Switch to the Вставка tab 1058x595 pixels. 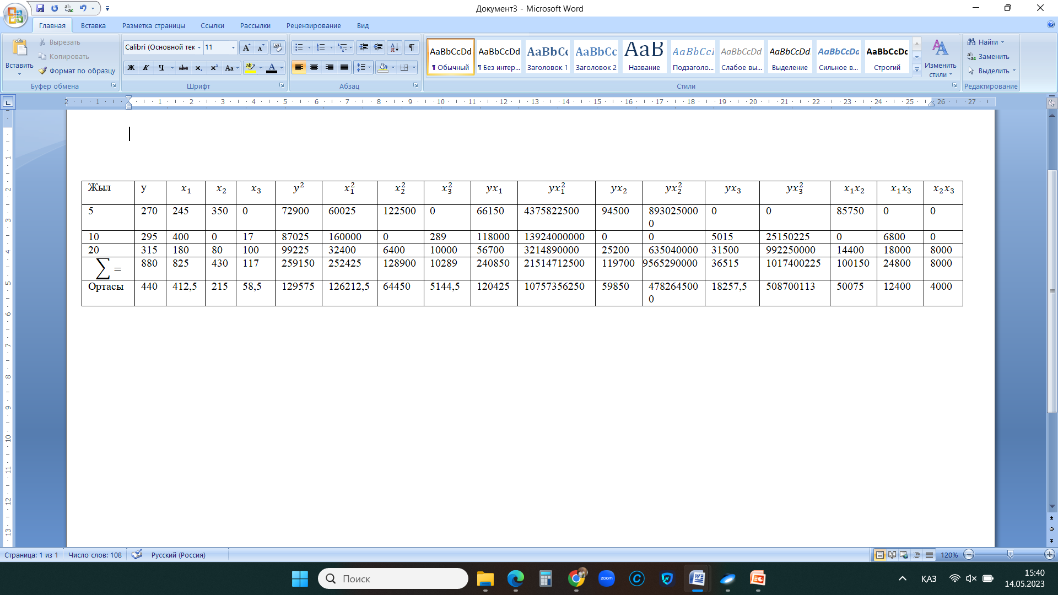93,25
